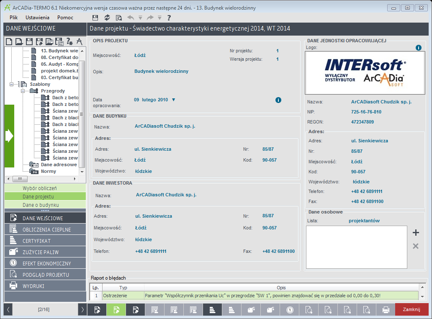Open the EFEKT EKONOMICZNY section
432x319 pixels.
(x=45, y=263)
